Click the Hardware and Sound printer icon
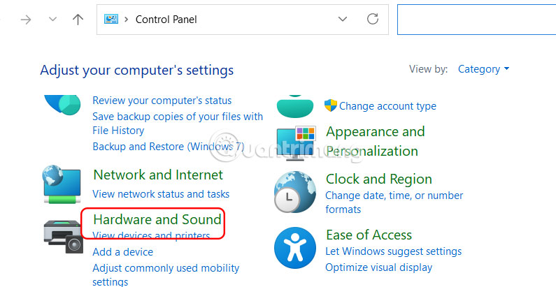Screen dimensions: 556x287 (63, 235)
